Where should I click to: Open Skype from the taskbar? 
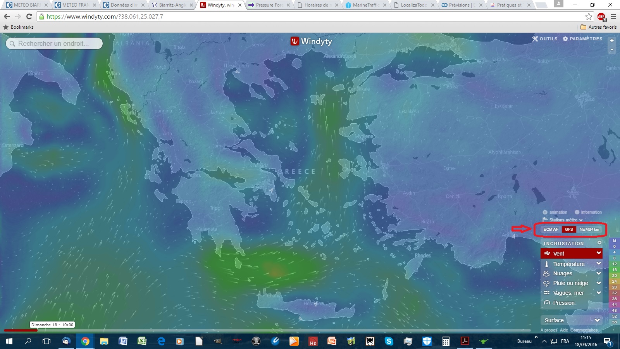click(x=389, y=341)
